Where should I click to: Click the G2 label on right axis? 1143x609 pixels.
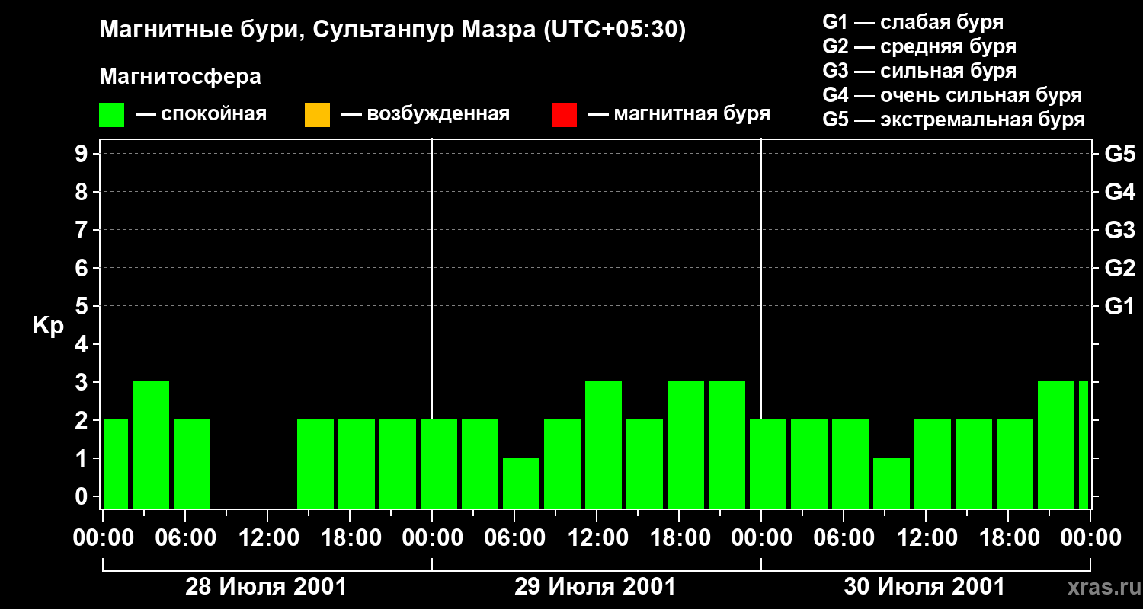(1120, 268)
